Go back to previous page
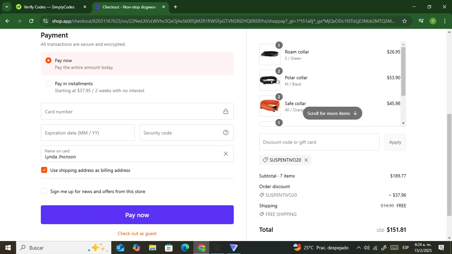The height and width of the screenshot is (254, 452). point(8,21)
